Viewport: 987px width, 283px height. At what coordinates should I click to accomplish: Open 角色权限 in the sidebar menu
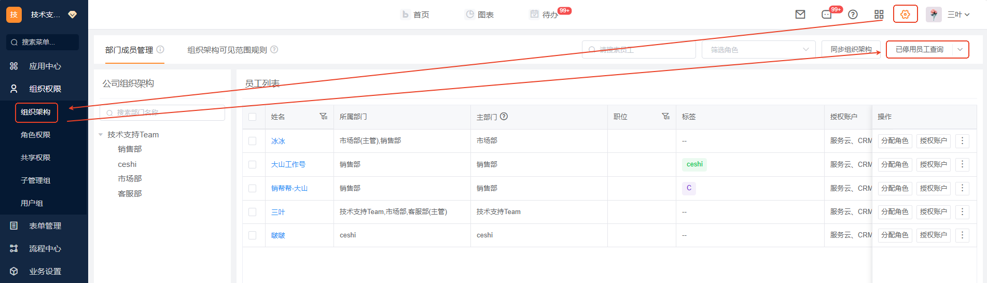35,135
